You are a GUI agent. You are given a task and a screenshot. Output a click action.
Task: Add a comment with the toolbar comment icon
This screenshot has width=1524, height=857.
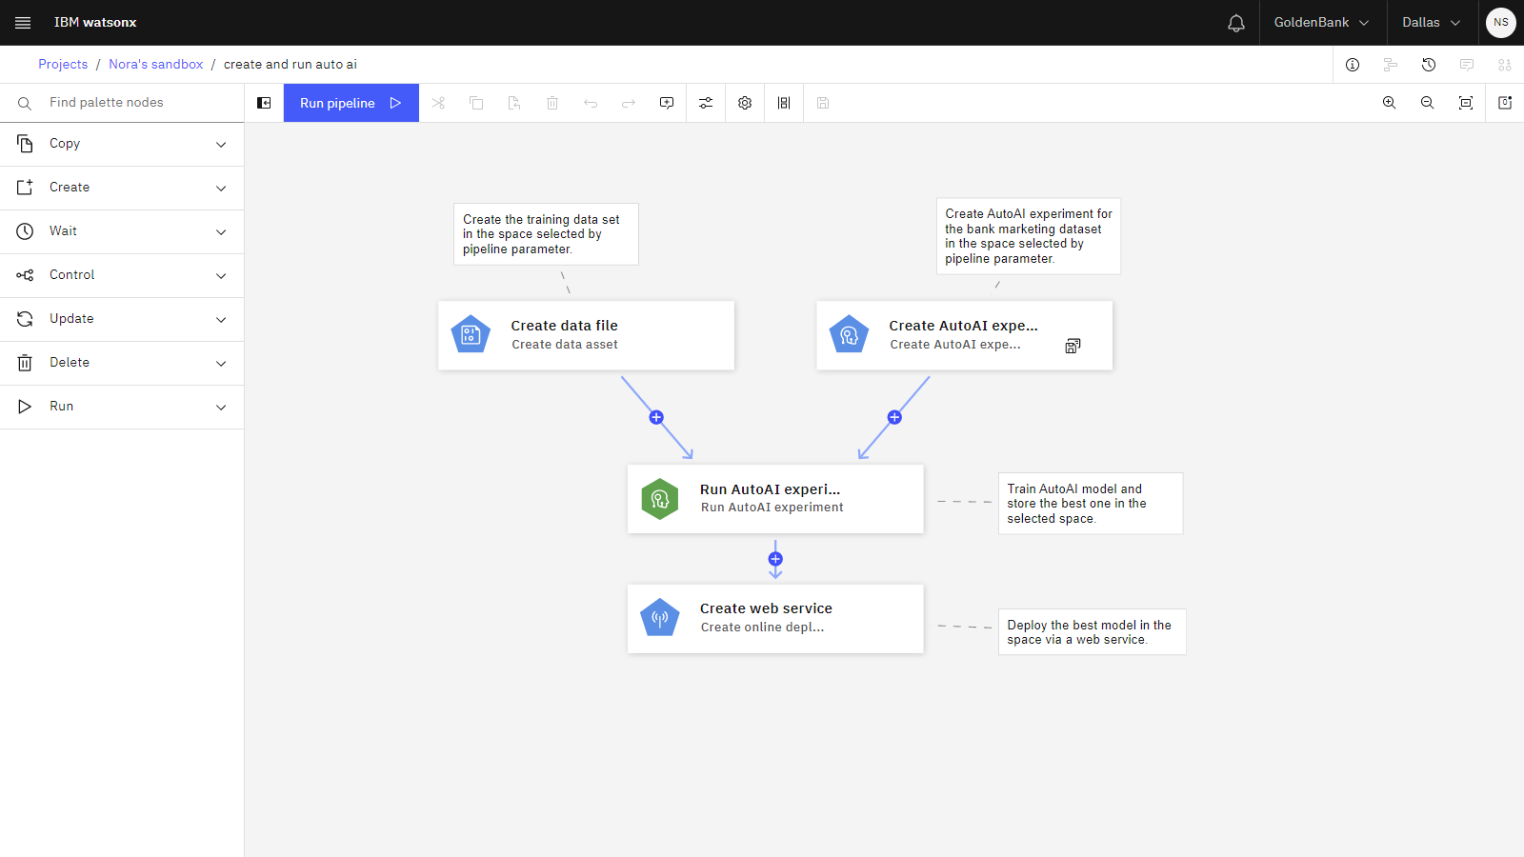[x=667, y=103]
